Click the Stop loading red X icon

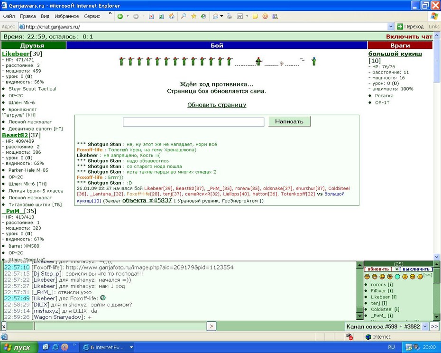(151, 16)
